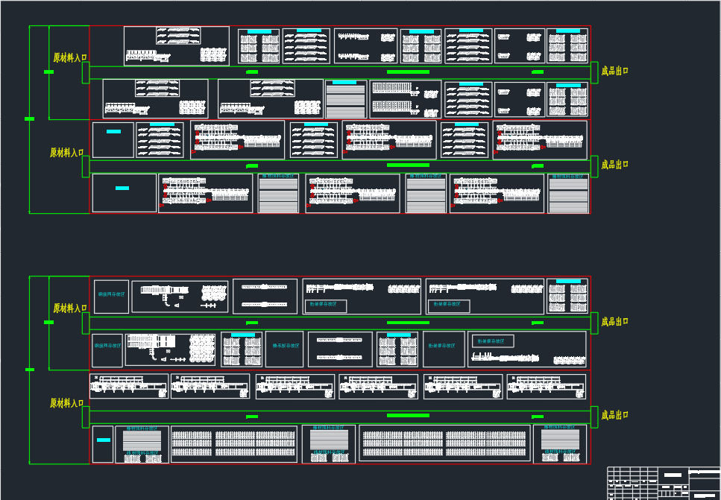Click the drawing title block table
The height and width of the screenshot is (500, 721).
pyautogui.click(x=664, y=483)
